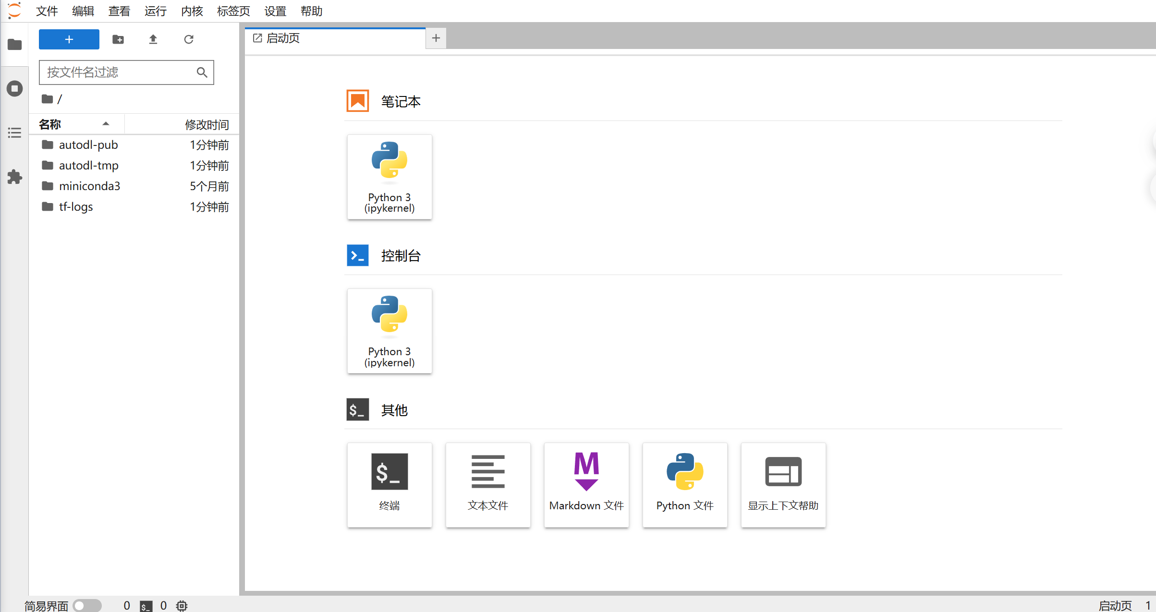This screenshot has width=1156, height=612.
Task: Click the 修改时间 column header
Action: pyautogui.click(x=207, y=125)
